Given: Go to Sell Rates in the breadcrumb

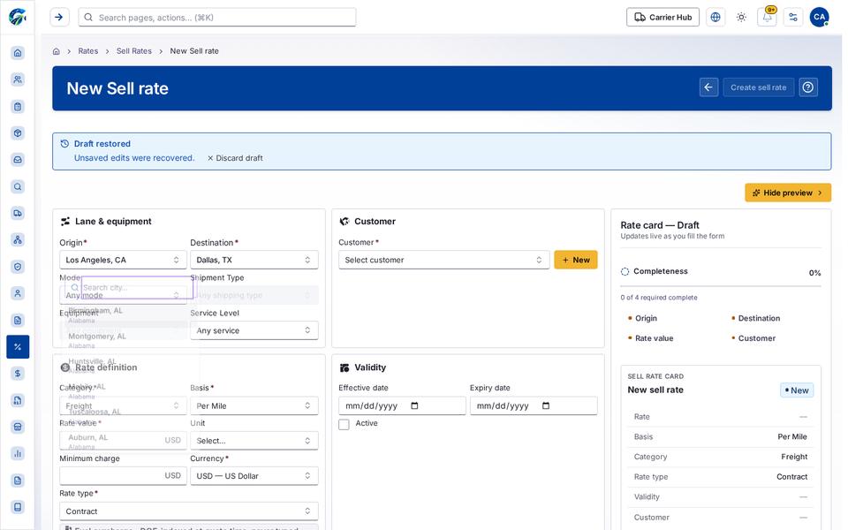Looking at the screenshot, I should (134, 51).
